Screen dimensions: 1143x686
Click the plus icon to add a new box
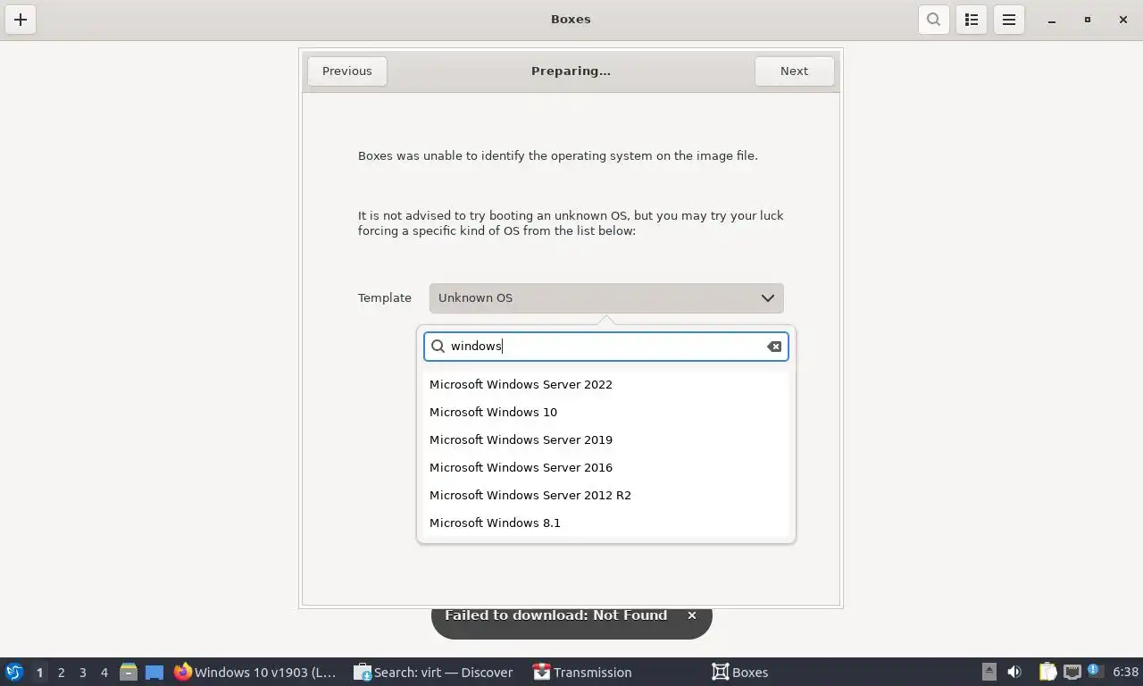[x=21, y=20]
